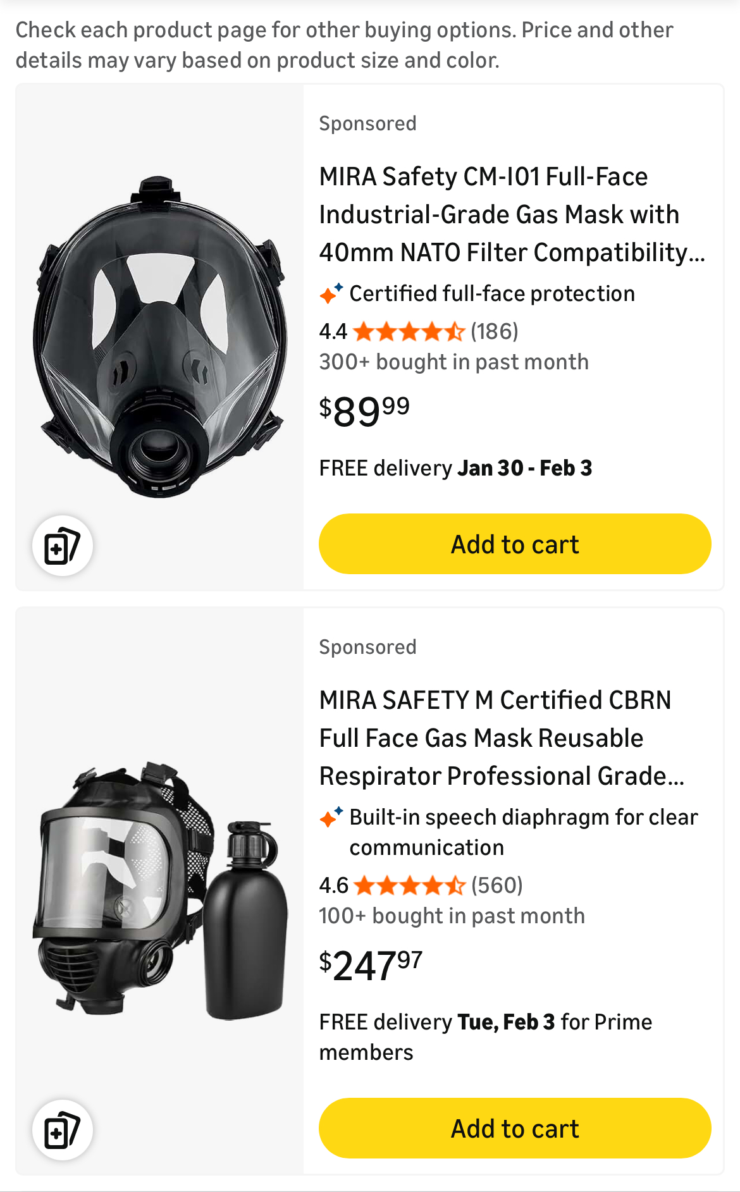Click star rating of the CM-I01 mask
The width and height of the screenshot is (740, 1192).
coord(409,331)
